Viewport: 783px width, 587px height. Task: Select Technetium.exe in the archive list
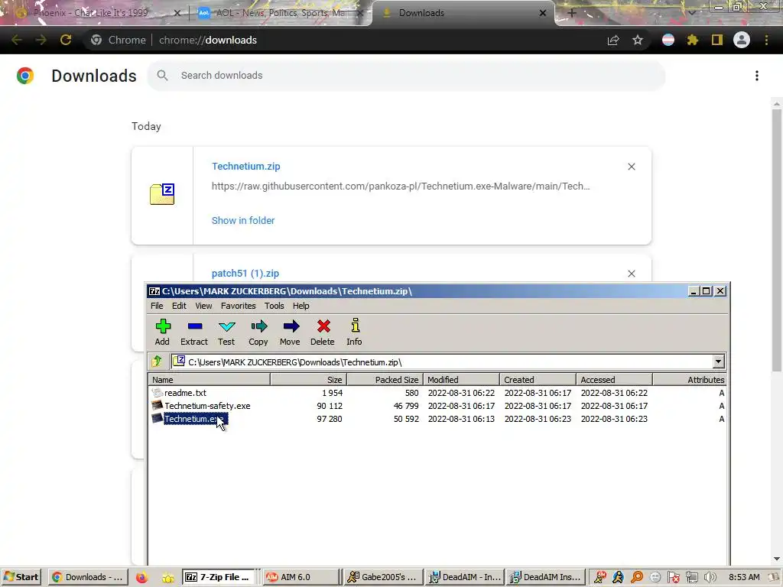[196, 419]
